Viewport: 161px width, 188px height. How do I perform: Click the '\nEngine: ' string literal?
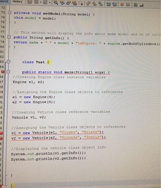pyautogui.click(x=88, y=43)
